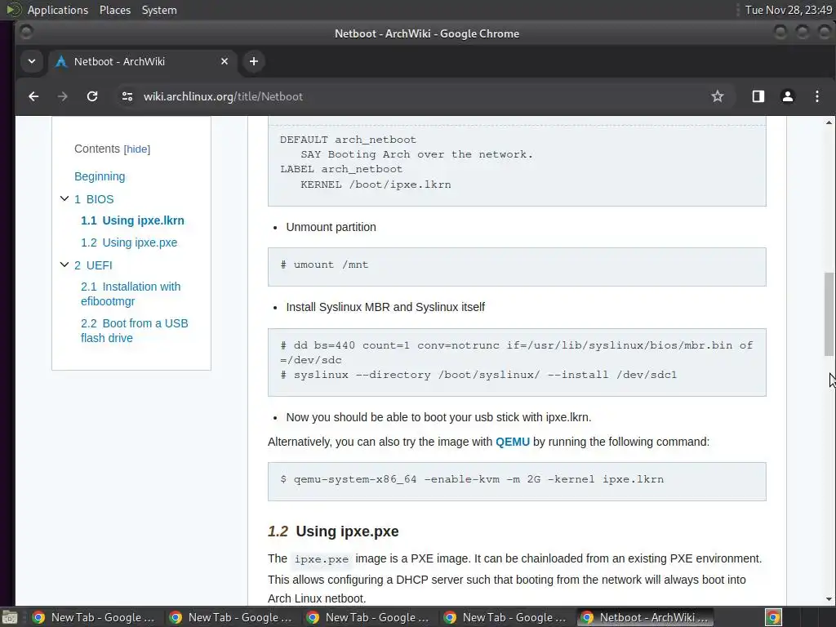Open the Chrome side panel
Screen dimensions: 836x627
coord(758,96)
